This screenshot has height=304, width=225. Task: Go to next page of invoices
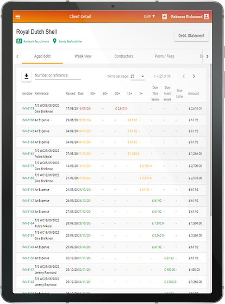point(194,76)
